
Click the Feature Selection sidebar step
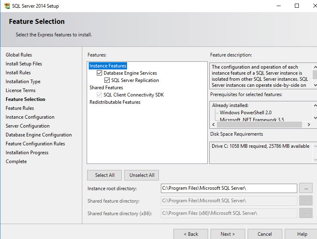pos(25,99)
